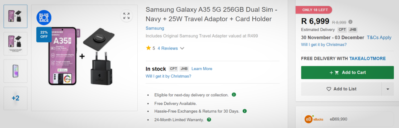Click the Blue Dot Sale badge
Screen dimensions: 399x128
(x=44, y=18)
